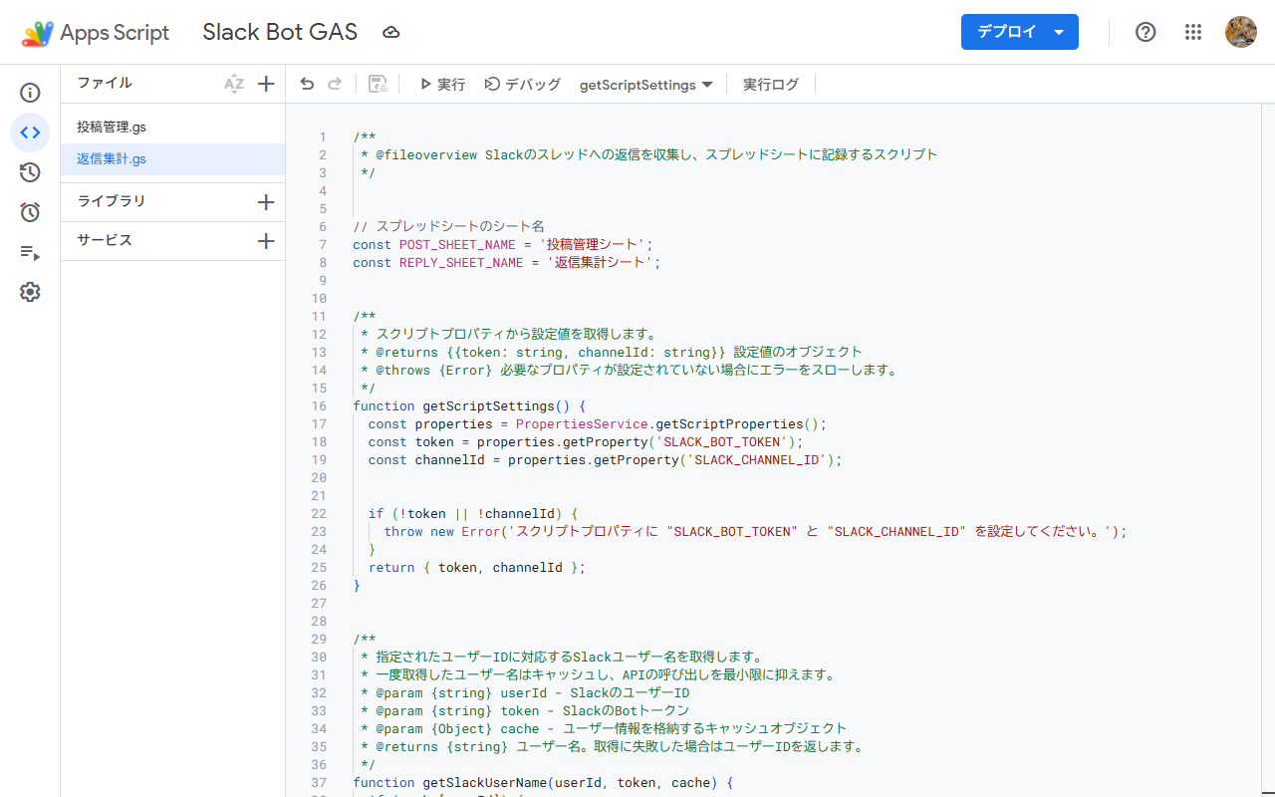Open project history from the sidebar

coord(30,172)
